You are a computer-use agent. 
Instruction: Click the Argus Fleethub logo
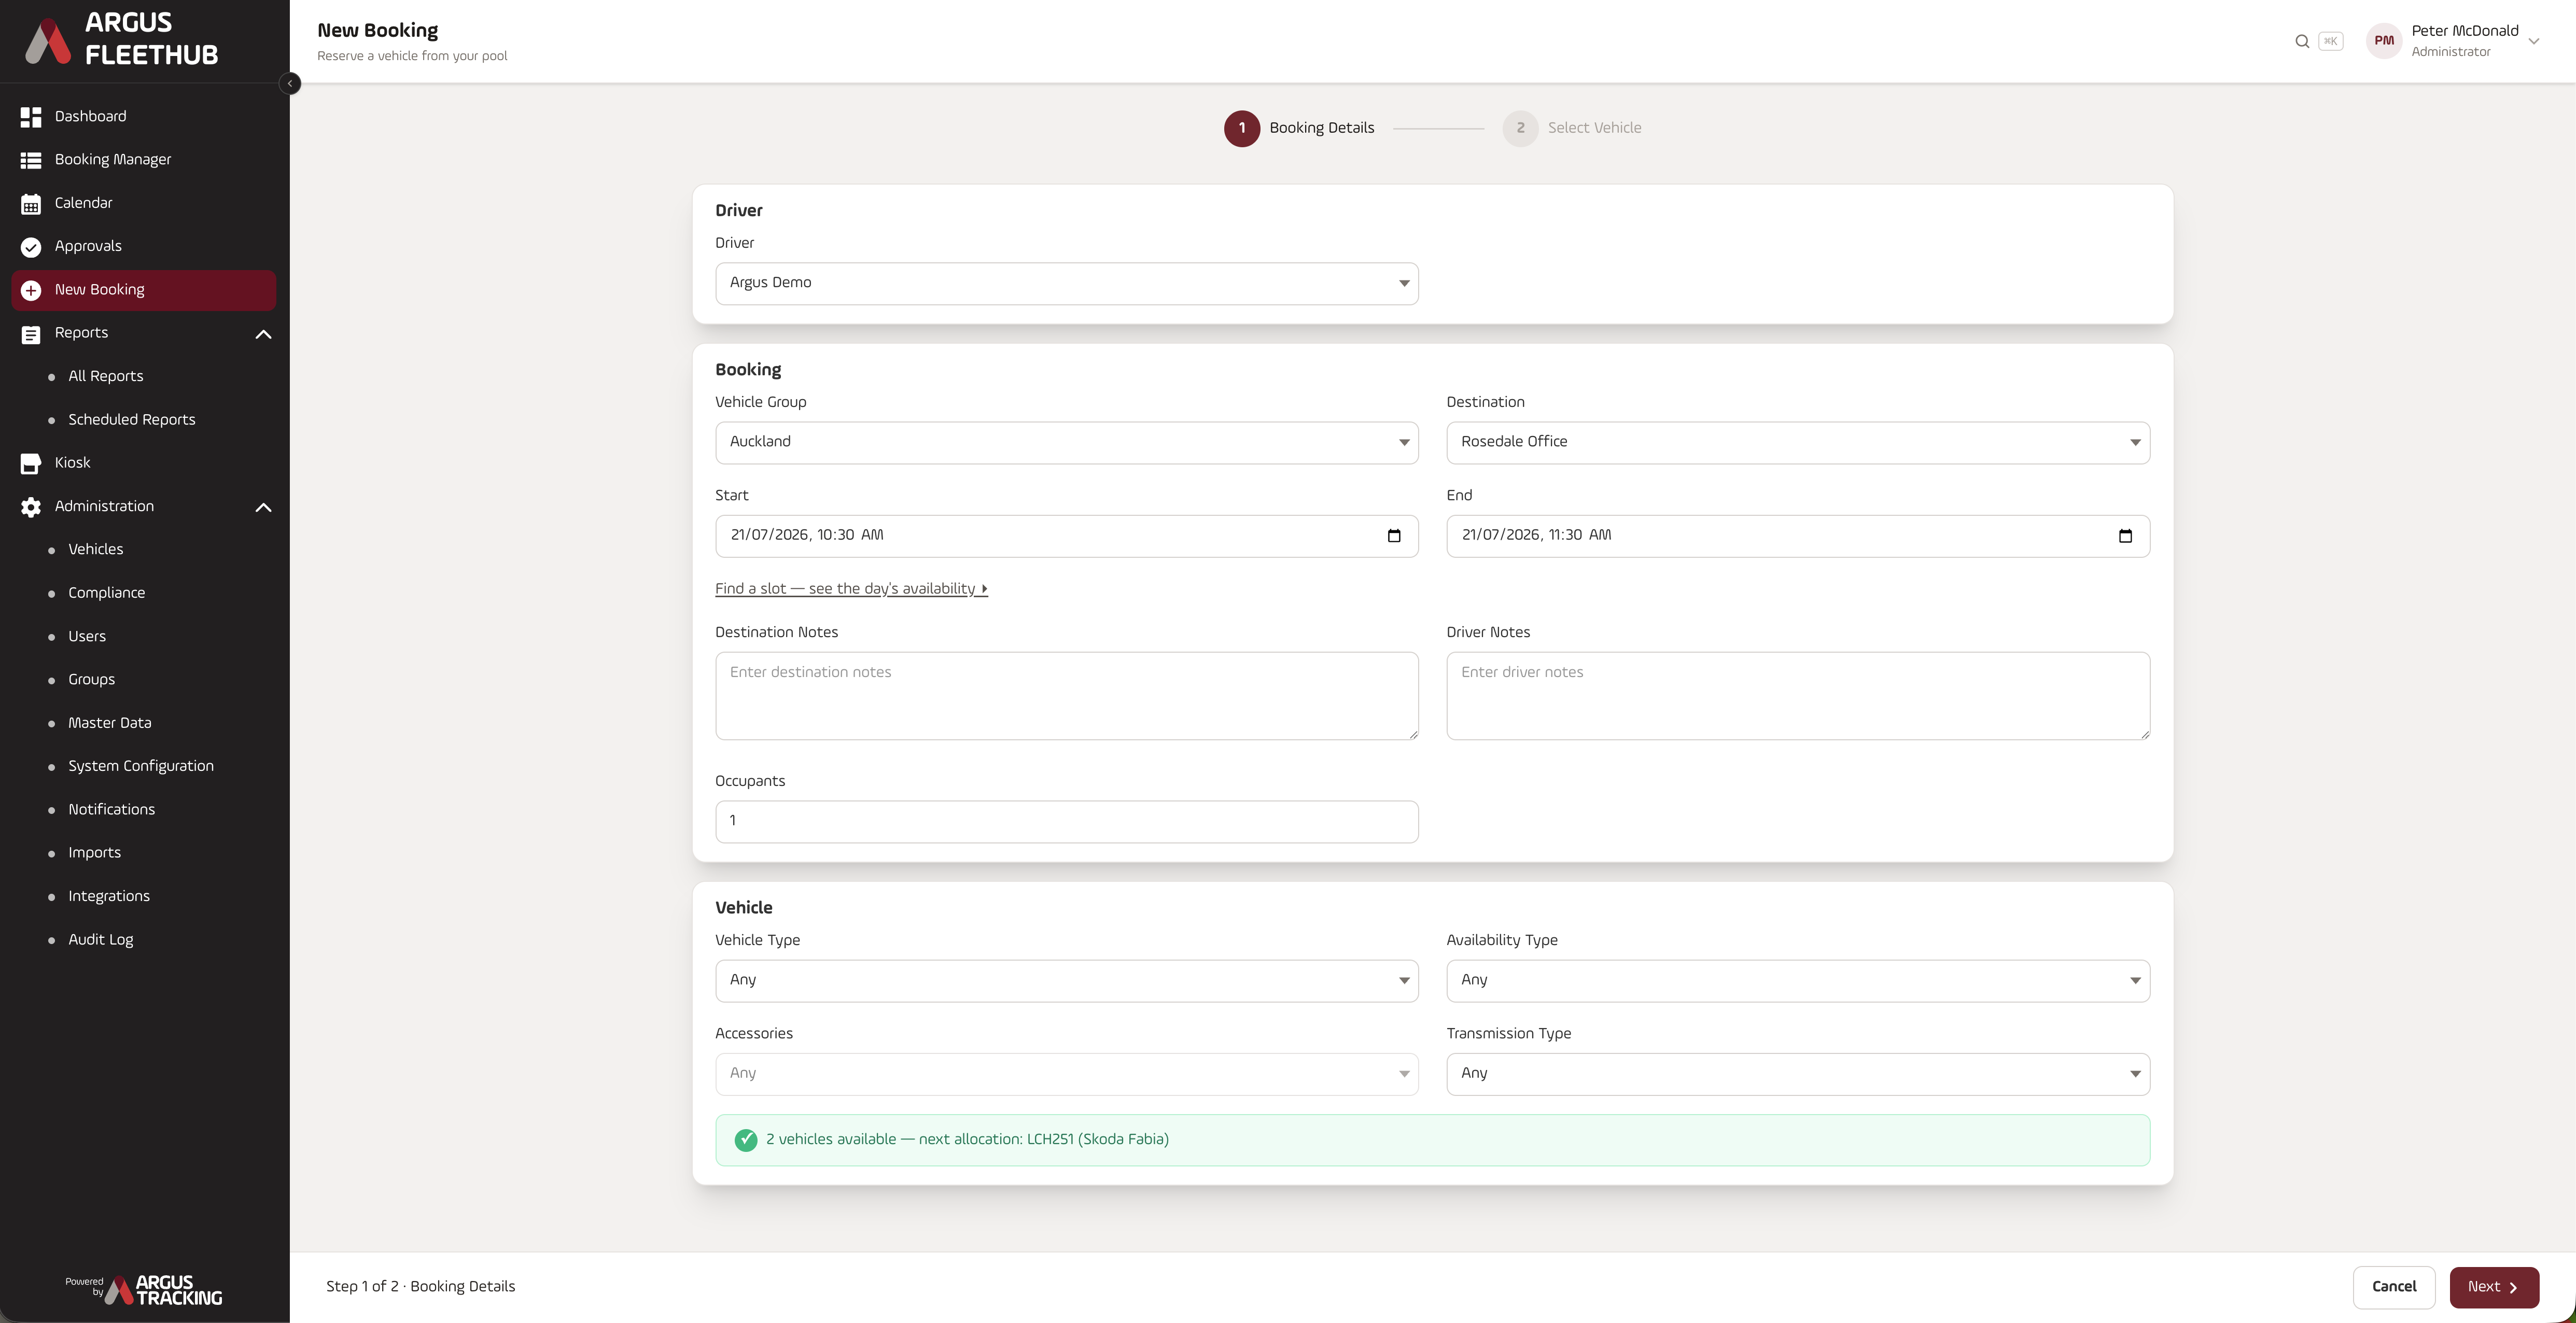[122, 40]
